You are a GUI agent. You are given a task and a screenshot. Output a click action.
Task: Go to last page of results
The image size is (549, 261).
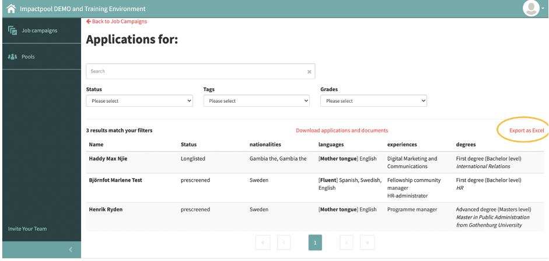pos(368,242)
